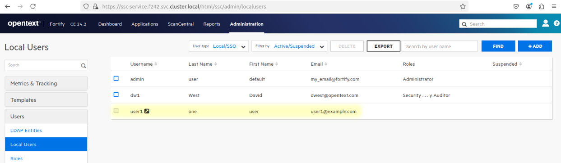The width and height of the screenshot is (561, 163).
Task: Click the magnifier in header search box
Action: pyautogui.click(x=464, y=24)
